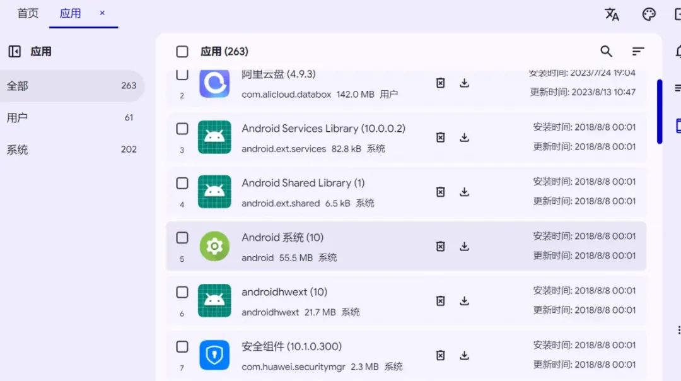Viewport: 681px width, 381px height.
Task: Click Android 系统 (10) title
Action: coord(282,237)
